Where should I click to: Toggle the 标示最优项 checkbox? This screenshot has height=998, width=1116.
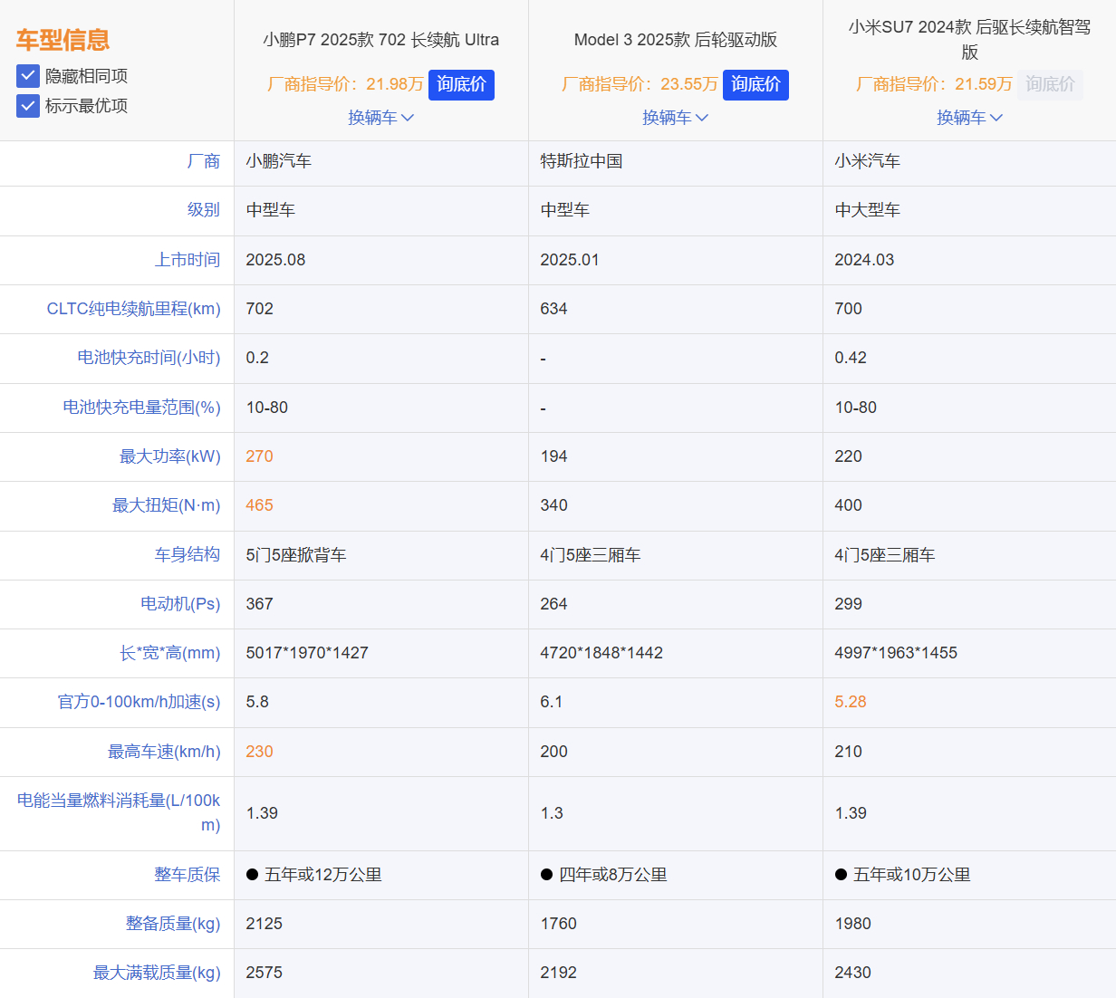(x=28, y=106)
